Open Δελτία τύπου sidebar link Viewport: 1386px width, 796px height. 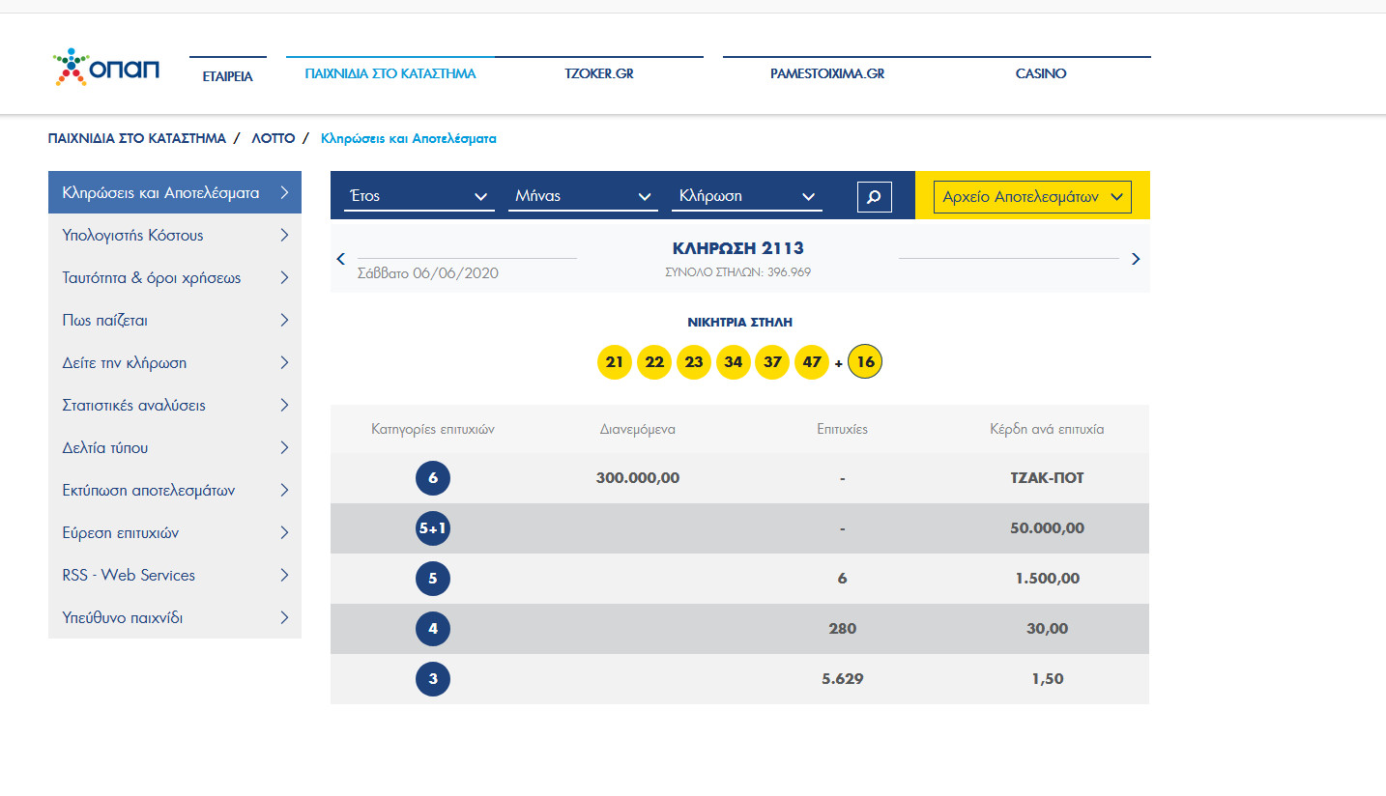pyautogui.click(x=175, y=447)
